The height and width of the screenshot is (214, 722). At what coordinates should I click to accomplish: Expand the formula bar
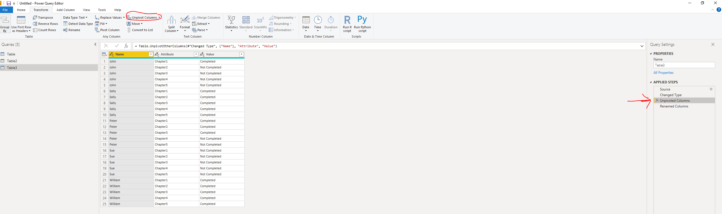pyautogui.click(x=642, y=46)
